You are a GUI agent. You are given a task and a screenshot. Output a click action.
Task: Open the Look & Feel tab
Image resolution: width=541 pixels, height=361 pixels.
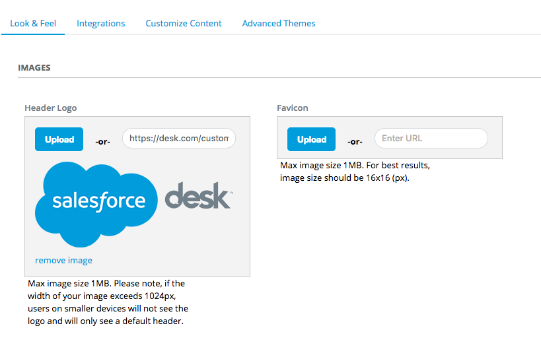[33, 24]
